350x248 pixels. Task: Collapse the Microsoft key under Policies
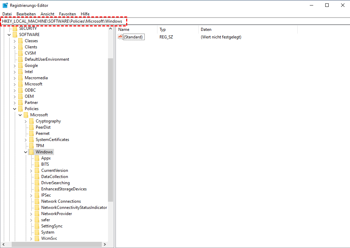point(20,115)
